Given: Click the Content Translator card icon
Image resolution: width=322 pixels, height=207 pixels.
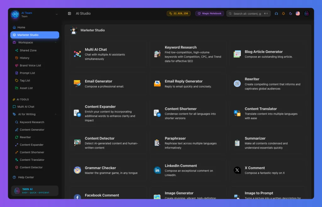Looking at the screenshot, I should 237,113.
